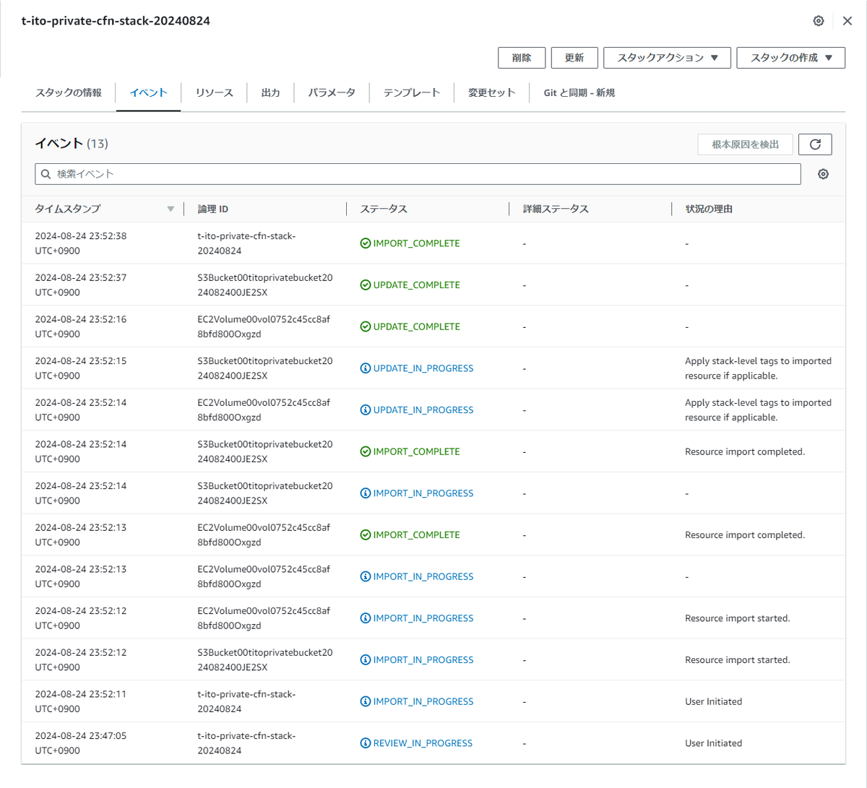Screen dimensions: 867x788
Task: Select the イベント tab
Action: 149,92
